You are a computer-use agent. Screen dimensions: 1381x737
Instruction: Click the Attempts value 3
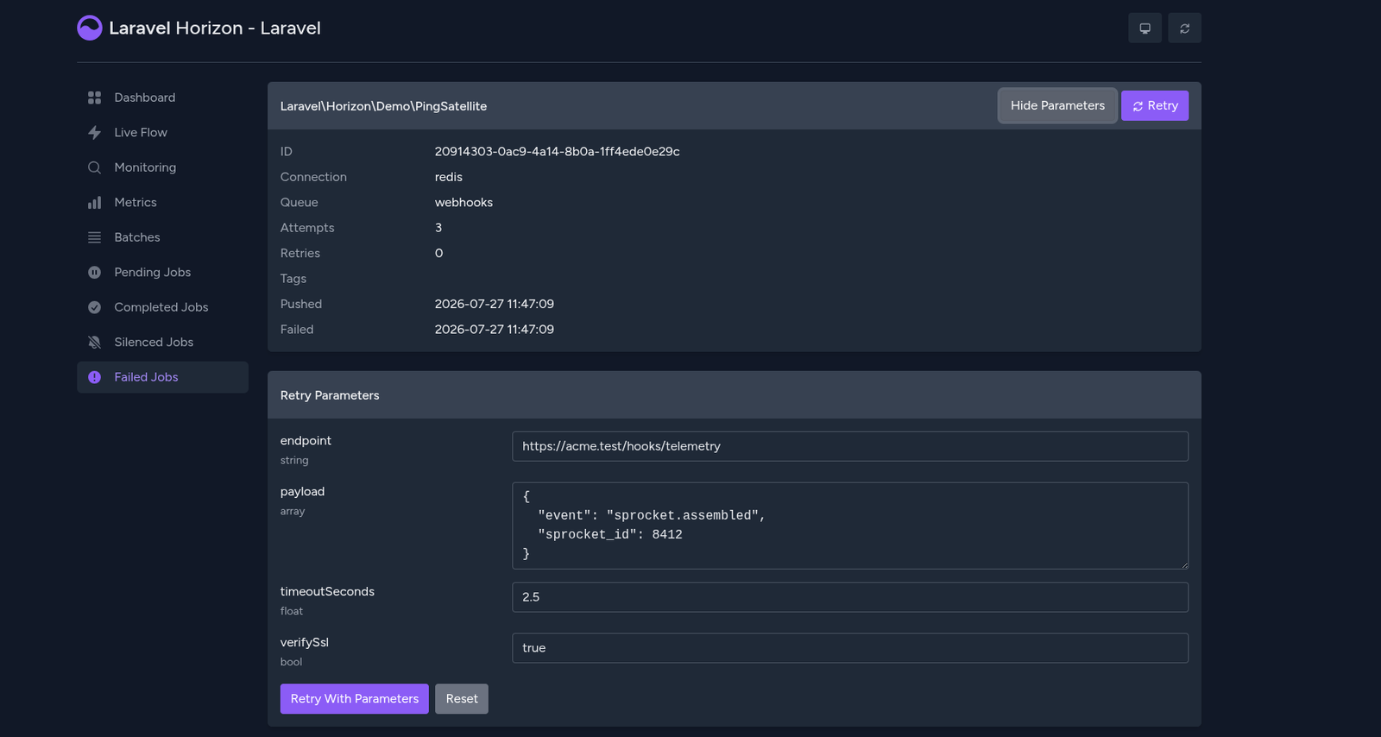point(438,228)
